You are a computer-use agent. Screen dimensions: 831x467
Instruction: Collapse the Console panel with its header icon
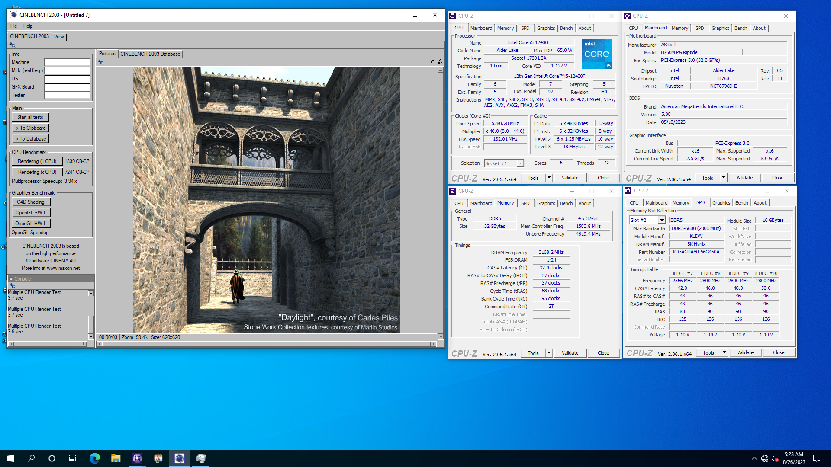pos(11,279)
